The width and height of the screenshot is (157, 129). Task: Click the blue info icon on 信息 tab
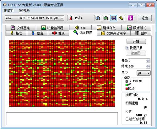pos(33,33)
